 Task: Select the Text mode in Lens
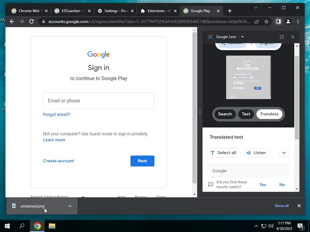click(x=246, y=114)
